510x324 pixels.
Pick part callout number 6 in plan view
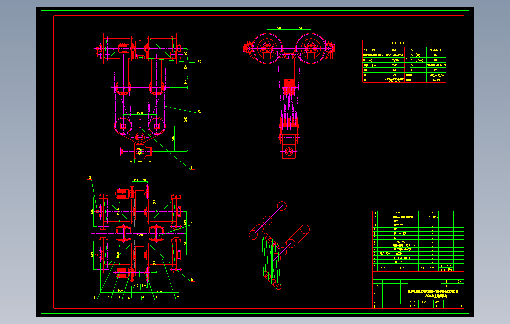click(x=156, y=298)
